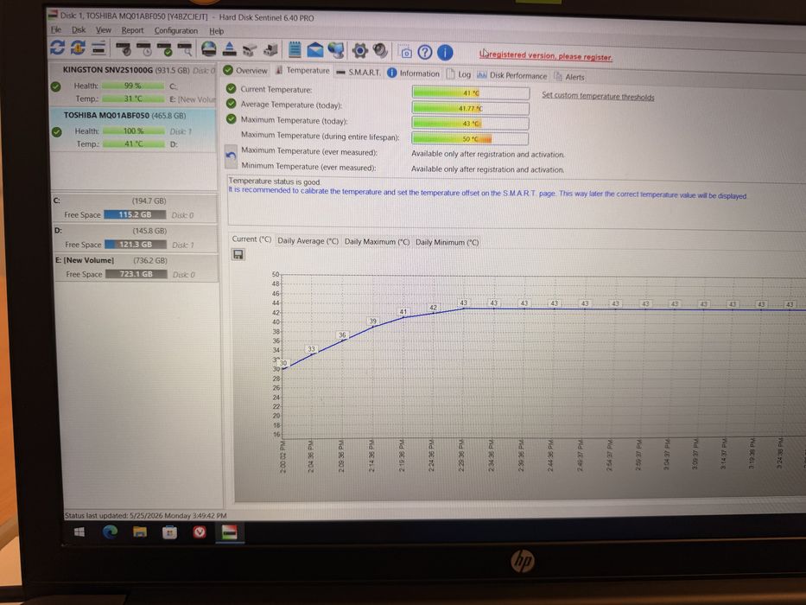The height and width of the screenshot is (605, 806).
Task: Switch to the Temperature tab
Action: point(302,71)
